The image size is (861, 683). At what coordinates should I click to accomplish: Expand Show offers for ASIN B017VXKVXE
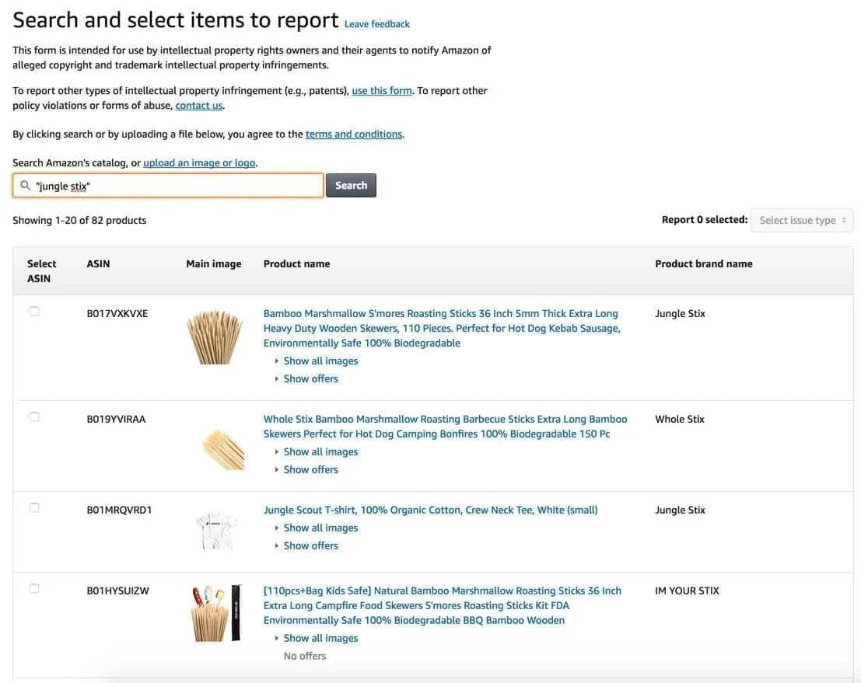tap(310, 377)
